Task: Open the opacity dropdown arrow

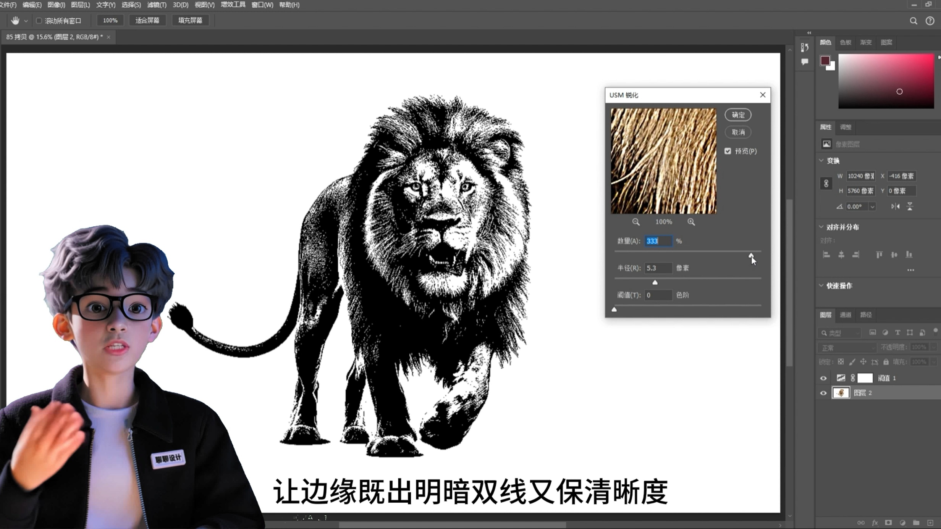Action: [x=933, y=347]
